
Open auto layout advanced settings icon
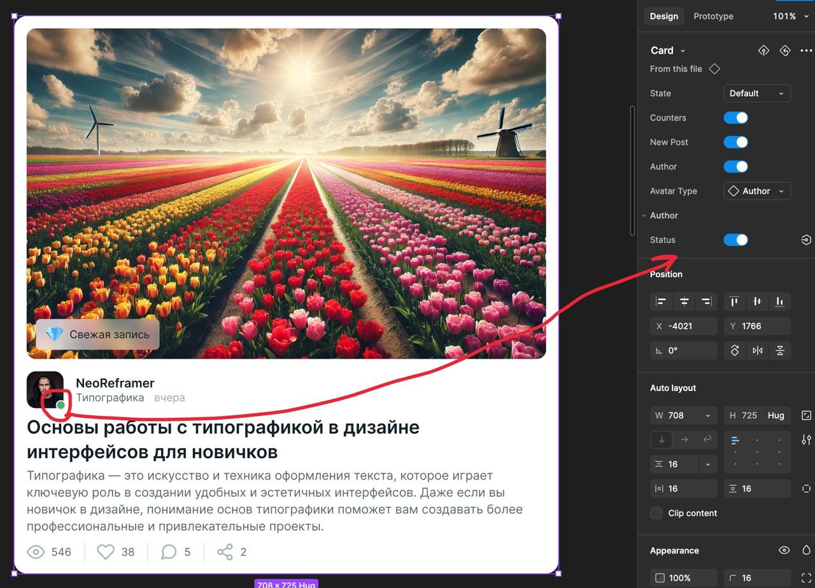tap(806, 440)
